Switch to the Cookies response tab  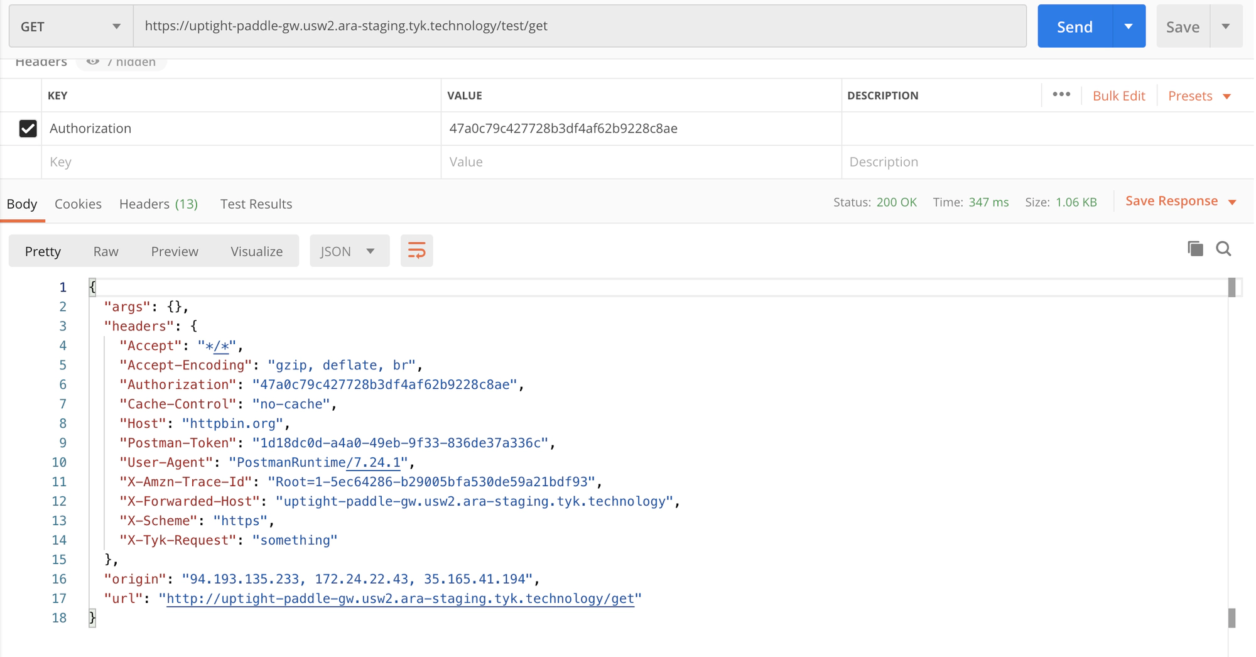[x=78, y=204]
